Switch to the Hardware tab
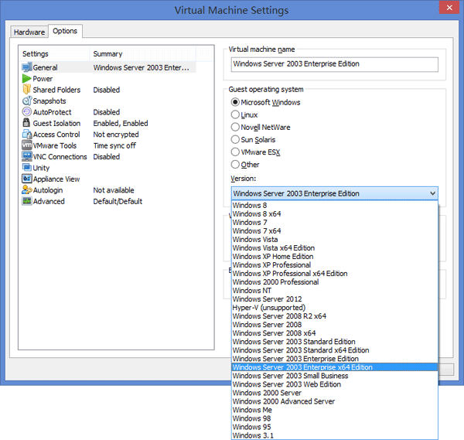464x440 pixels. [x=29, y=32]
